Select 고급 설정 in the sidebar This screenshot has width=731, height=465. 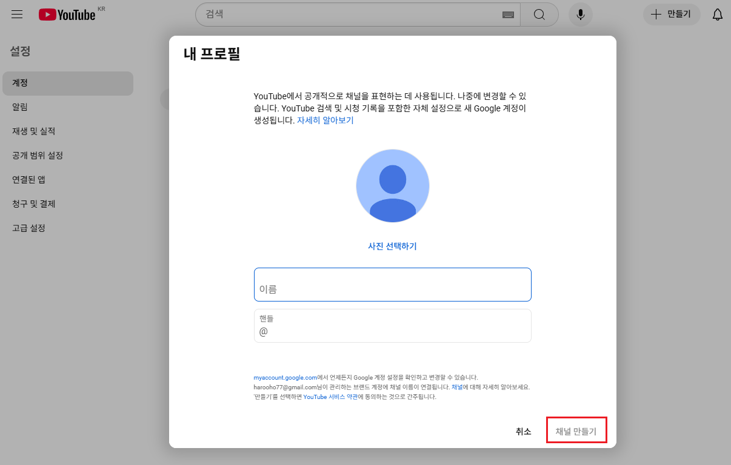tap(68, 228)
